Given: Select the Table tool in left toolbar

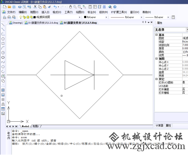Looking at the screenshot, I should [3, 109].
